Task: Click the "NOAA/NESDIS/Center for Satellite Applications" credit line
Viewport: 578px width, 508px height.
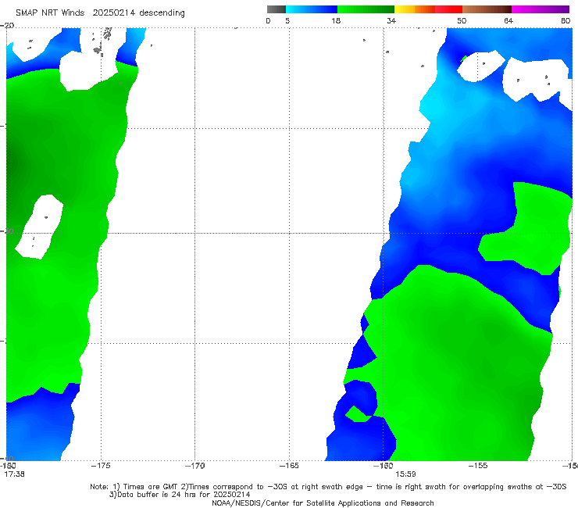Action: pos(323,503)
